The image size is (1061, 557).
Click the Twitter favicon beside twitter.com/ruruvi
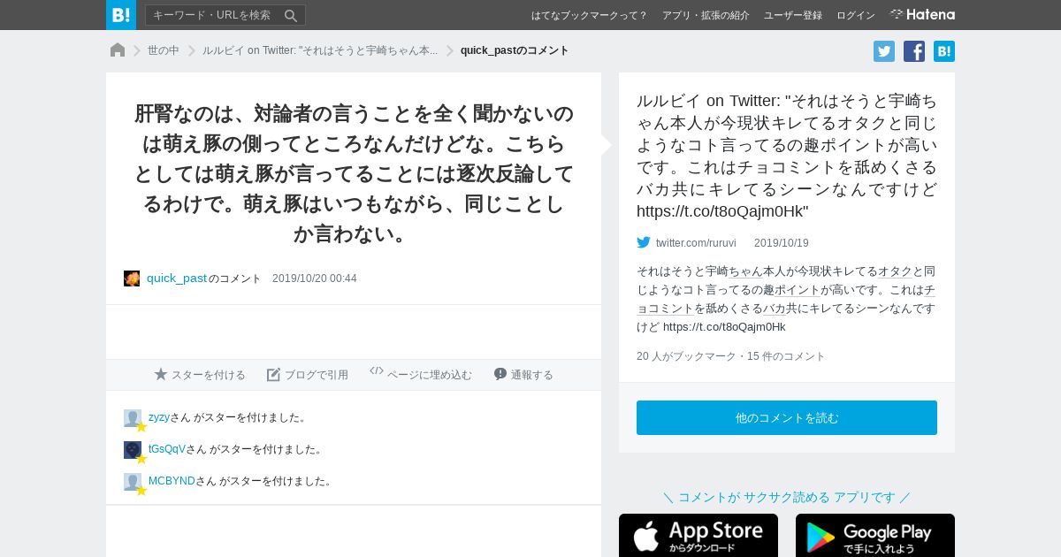coord(644,242)
